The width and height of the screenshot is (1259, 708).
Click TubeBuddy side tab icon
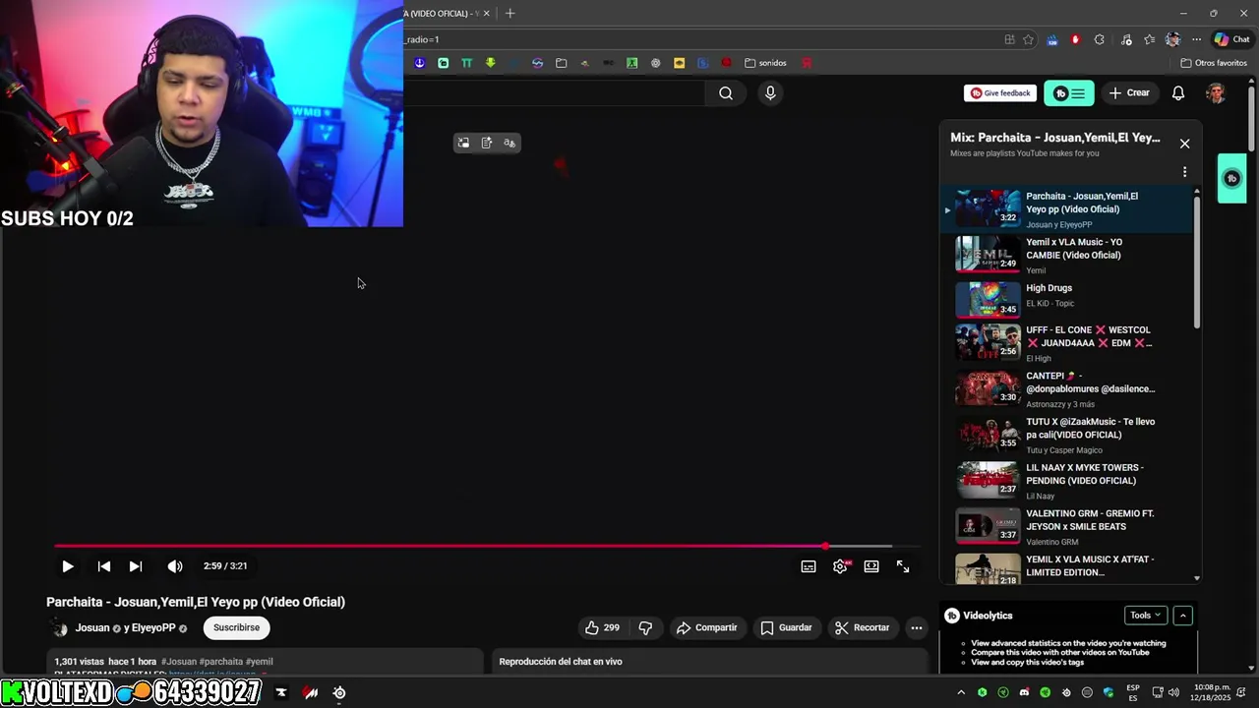click(x=1231, y=179)
